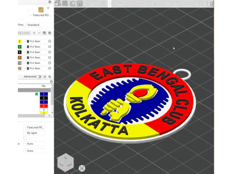Click the circled X icon above object list

tap(51, 82)
